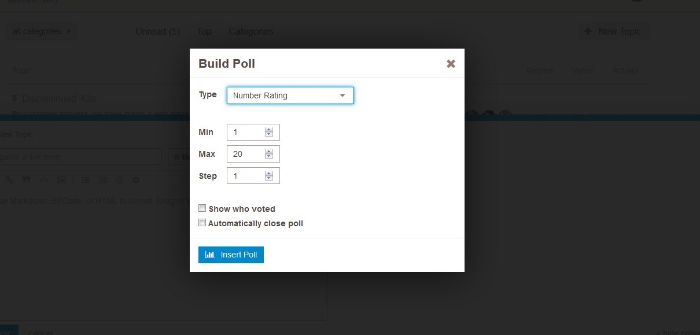Screen dimensions: 700x335
Task: Click the preformatted code icon
Action: click(x=43, y=180)
